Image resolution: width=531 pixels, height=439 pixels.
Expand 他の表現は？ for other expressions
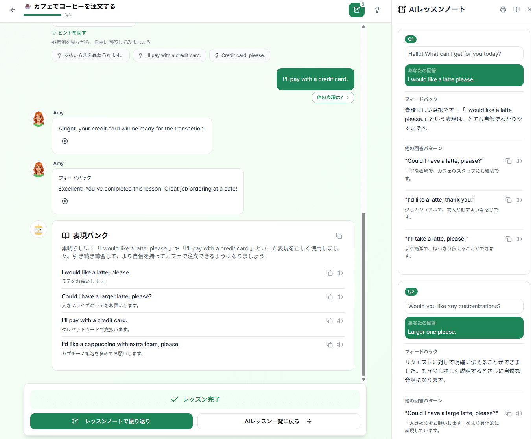tap(333, 97)
